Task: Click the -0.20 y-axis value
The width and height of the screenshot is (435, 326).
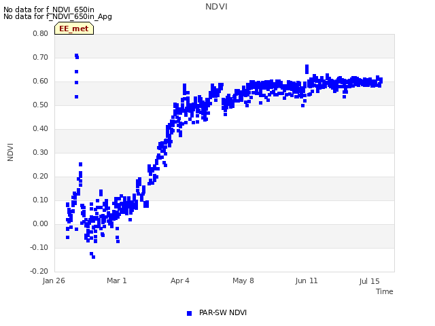Action: pos(39,271)
